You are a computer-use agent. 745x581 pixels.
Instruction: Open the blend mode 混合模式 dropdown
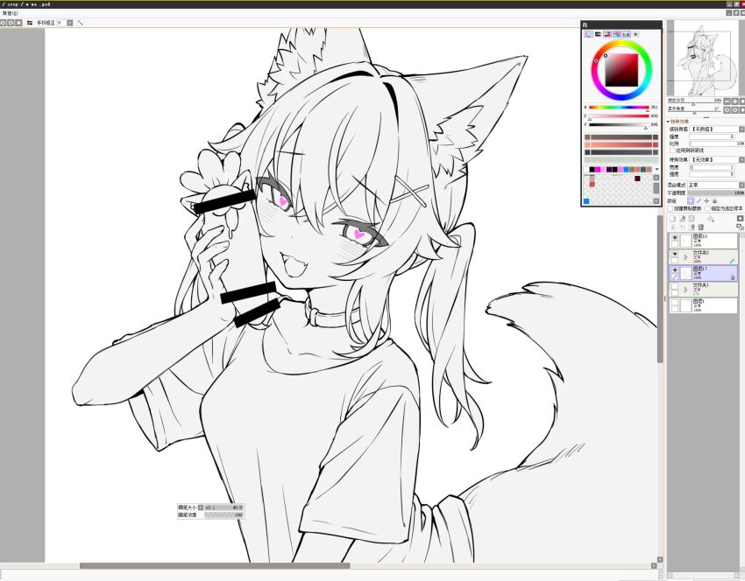point(715,185)
